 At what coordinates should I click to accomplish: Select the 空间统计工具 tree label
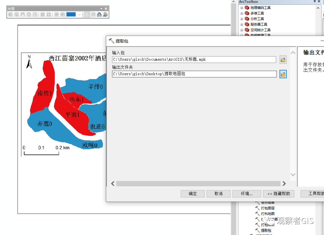(260, 30)
